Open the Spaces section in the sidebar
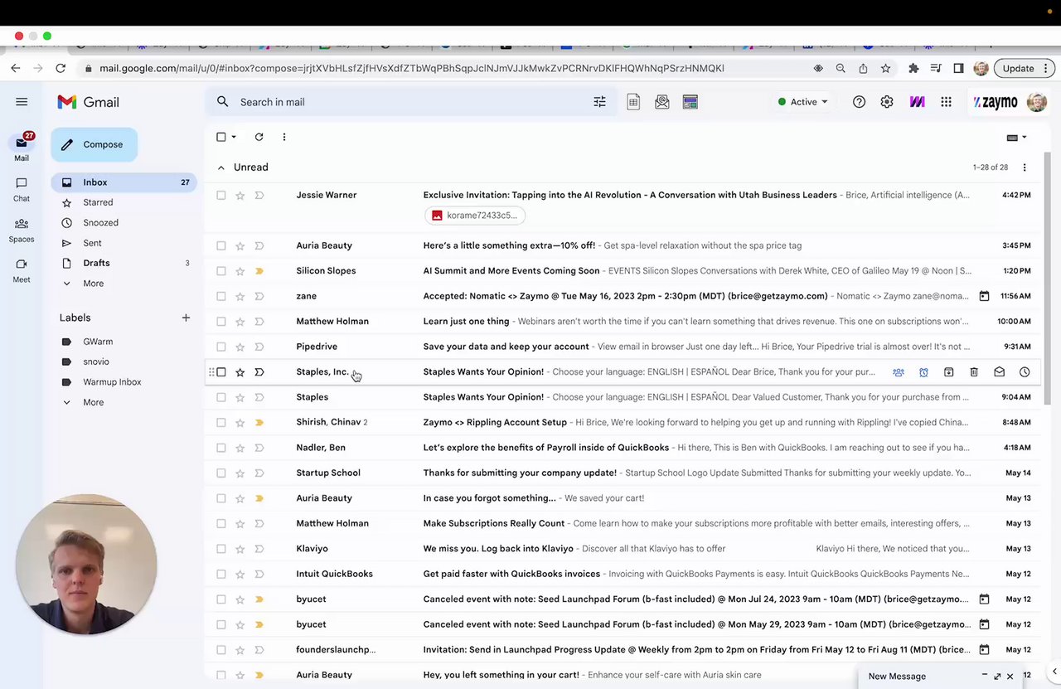The image size is (1061, 689). [22, 230]
